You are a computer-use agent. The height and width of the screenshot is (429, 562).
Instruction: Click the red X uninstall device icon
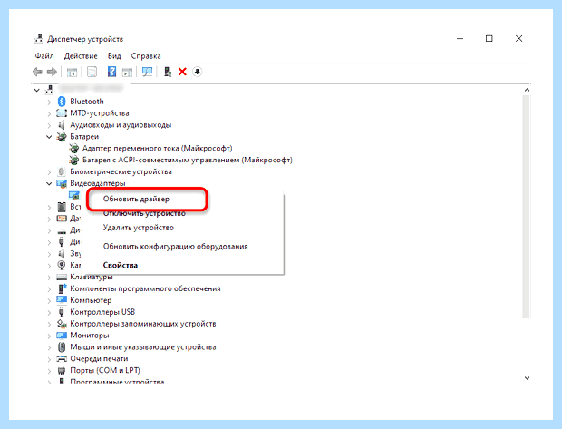pyautogui.click(x=182, y=72)
